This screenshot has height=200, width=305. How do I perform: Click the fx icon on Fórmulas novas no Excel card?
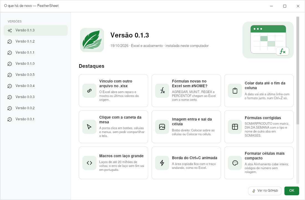(162, 91)
